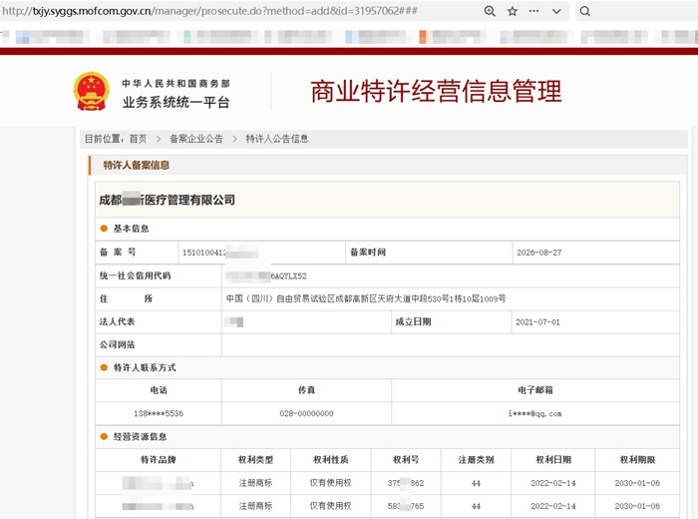698x519 pixels.
Task: Click the 经营资源信息 section header
Action: (x=140, y=436)
